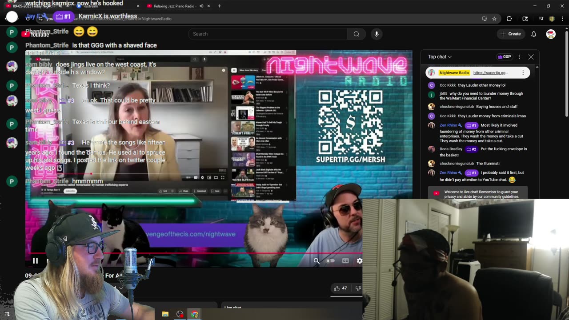
Task: Open Chrome from the taskbar
Action: coord(195,314)
